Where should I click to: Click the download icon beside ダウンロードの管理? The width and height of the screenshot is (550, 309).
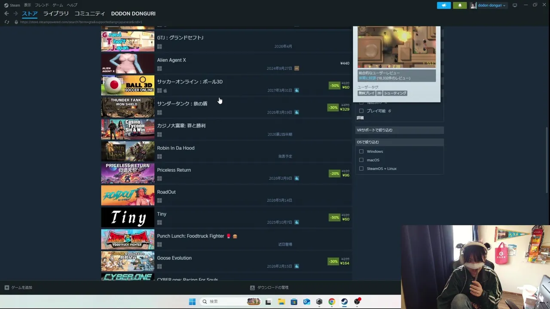(x=252, y=288)
